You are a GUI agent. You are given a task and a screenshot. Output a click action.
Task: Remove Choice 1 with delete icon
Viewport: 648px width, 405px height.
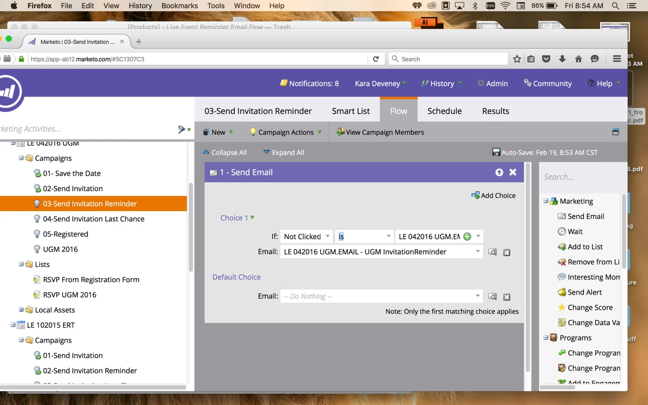507,252
